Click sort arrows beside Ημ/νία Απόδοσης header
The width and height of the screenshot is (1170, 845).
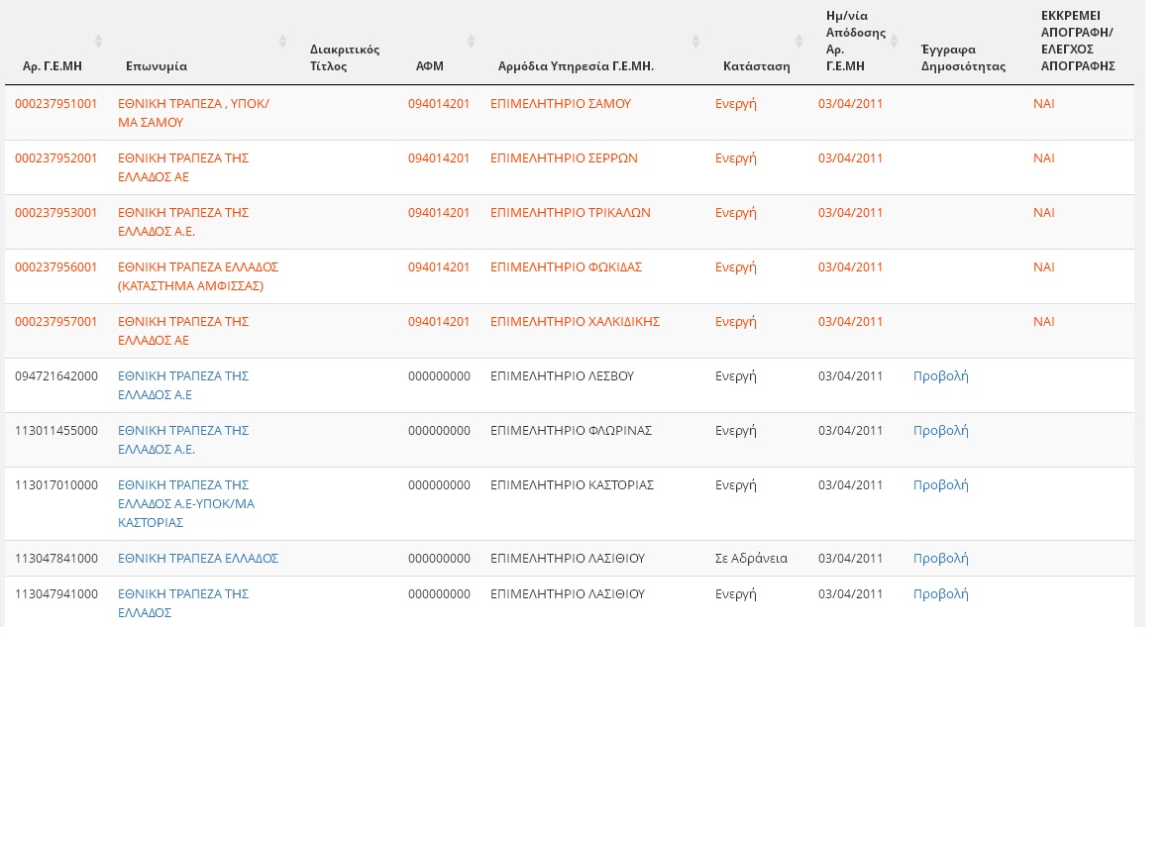click(895, 41)
